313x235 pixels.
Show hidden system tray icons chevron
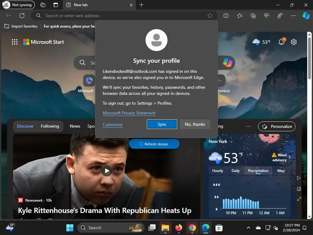point(249,228)
